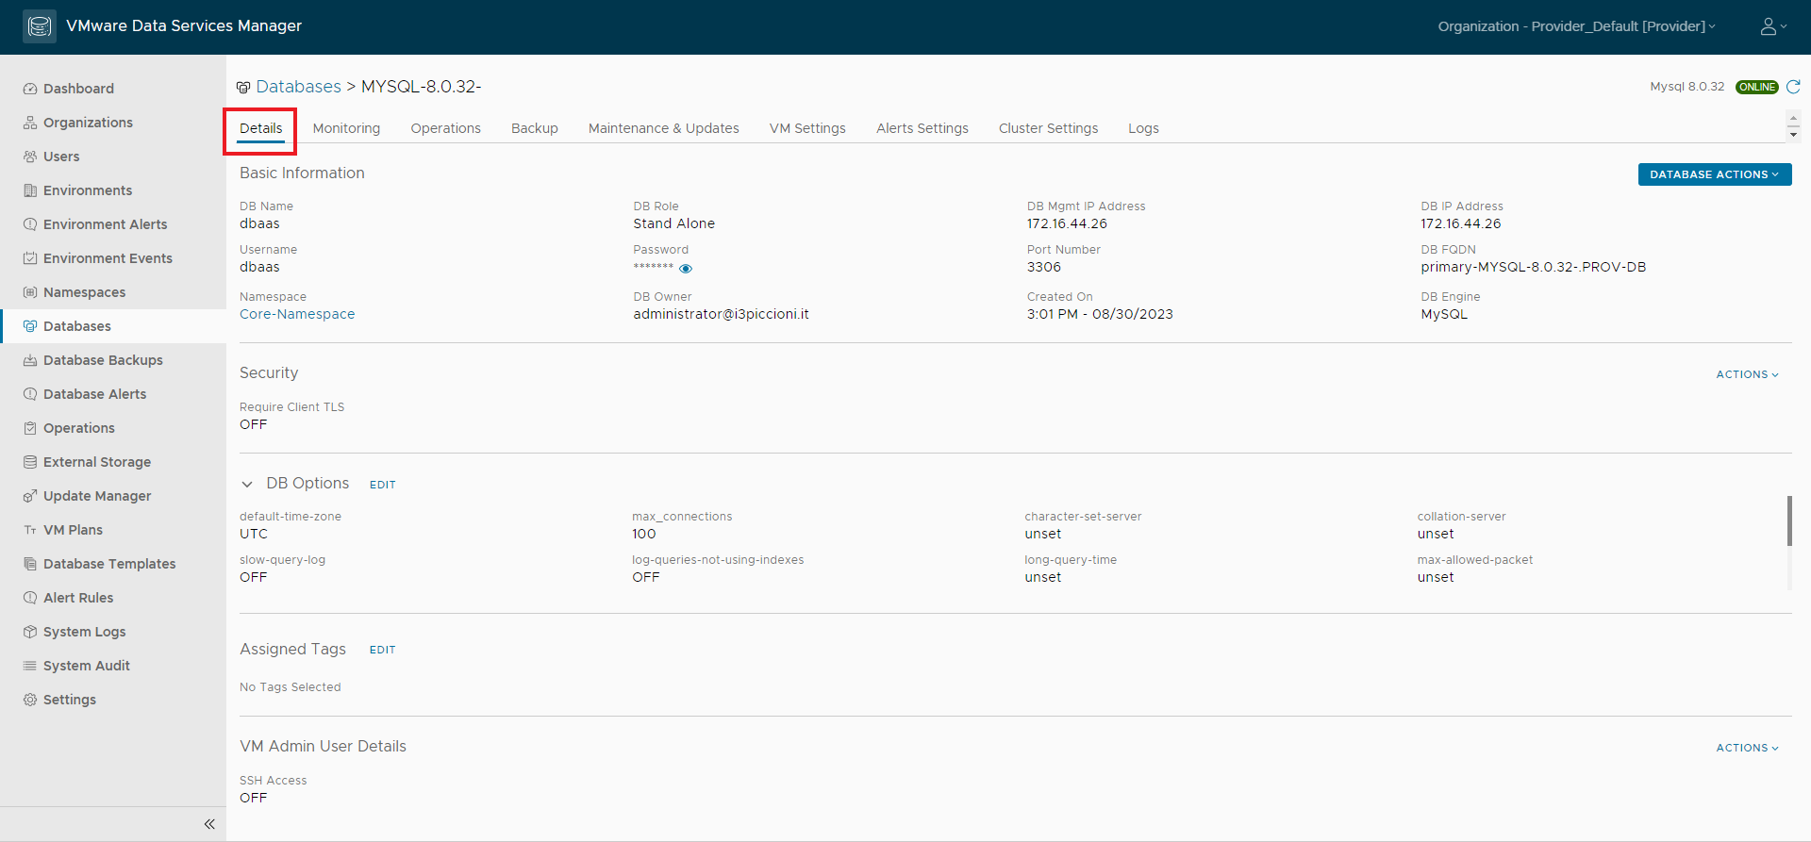The height and width of the screenshot is (842, 1811).
Task: Click the default-time-zone value UTC
Action: tap(254, 534)
